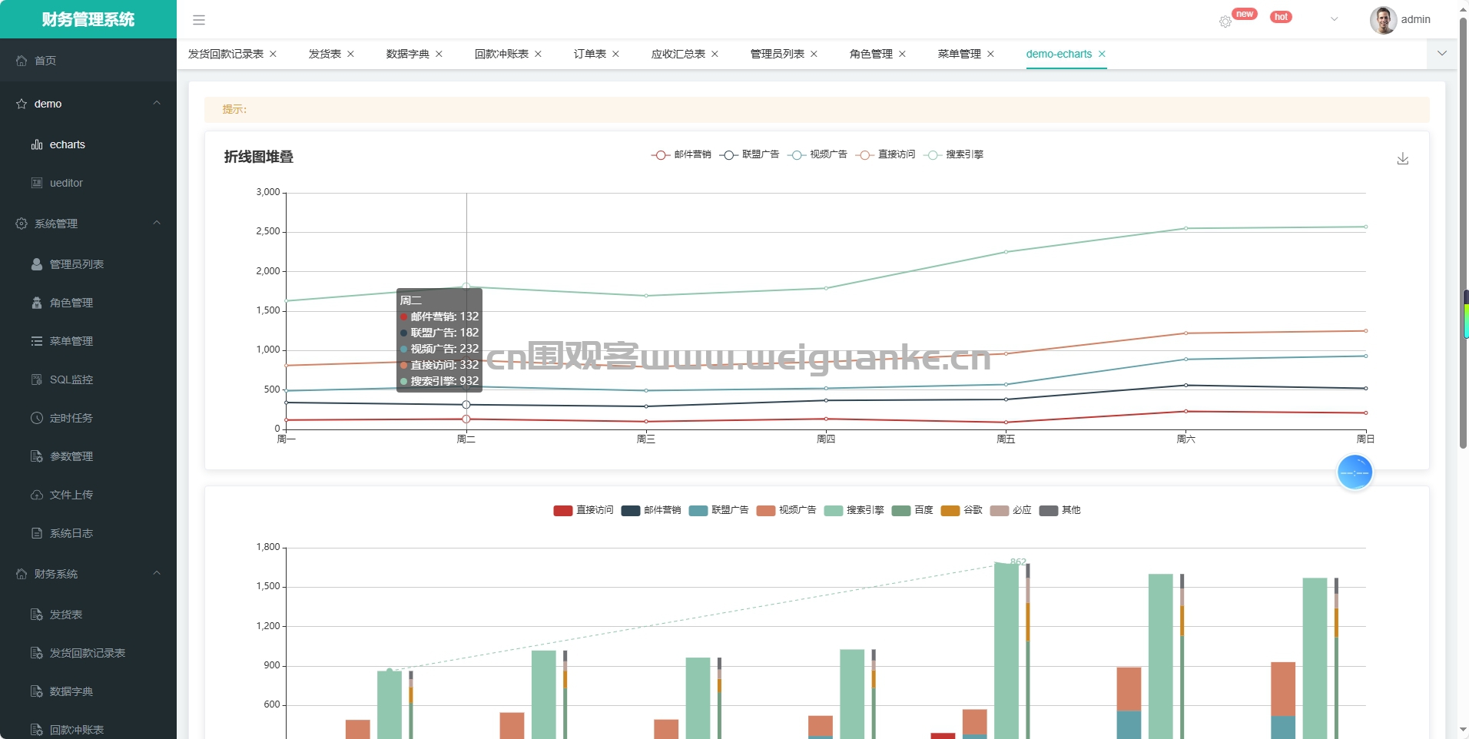Download the line chart as image

pyautogui.click(x=1403, y=158)
